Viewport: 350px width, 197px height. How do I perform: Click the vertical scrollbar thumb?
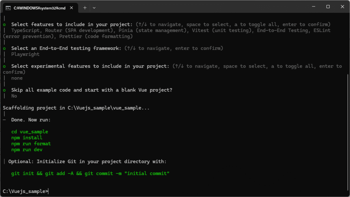tap(348, 133)
